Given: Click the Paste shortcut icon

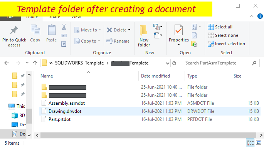Looking at the screenshot, I should click(x=64, y=44).
